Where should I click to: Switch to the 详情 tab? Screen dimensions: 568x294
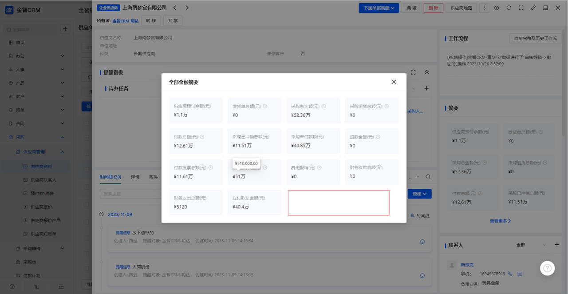(135, 177)
